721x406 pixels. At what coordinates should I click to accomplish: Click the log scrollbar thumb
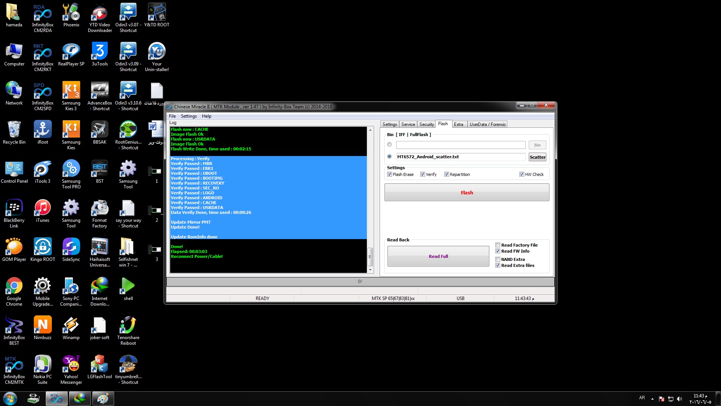click(370, 257)
